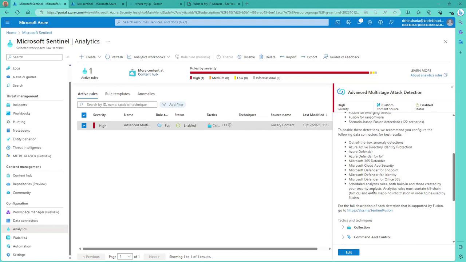This screenshot has width=466, height=262.
Task: Switch to the law-sentinel browser tab
Action: tap(96, 4)
